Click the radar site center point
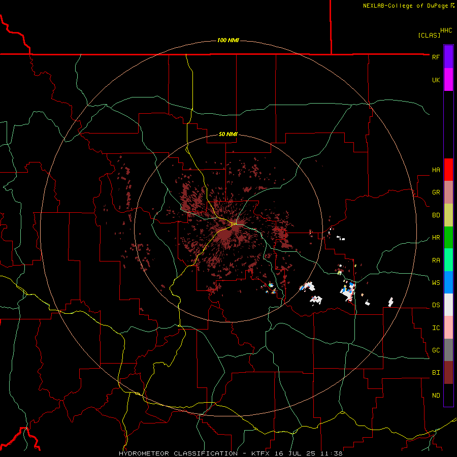This screenshot has height=457, width=457. pyautogui.click(x=228, y=228)
